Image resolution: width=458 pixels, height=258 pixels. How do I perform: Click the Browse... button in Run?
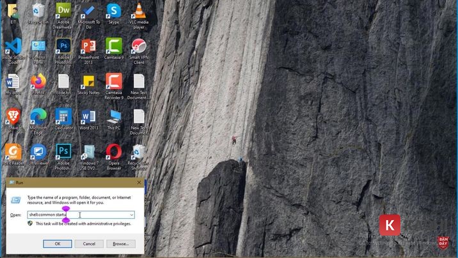point(121,244)
